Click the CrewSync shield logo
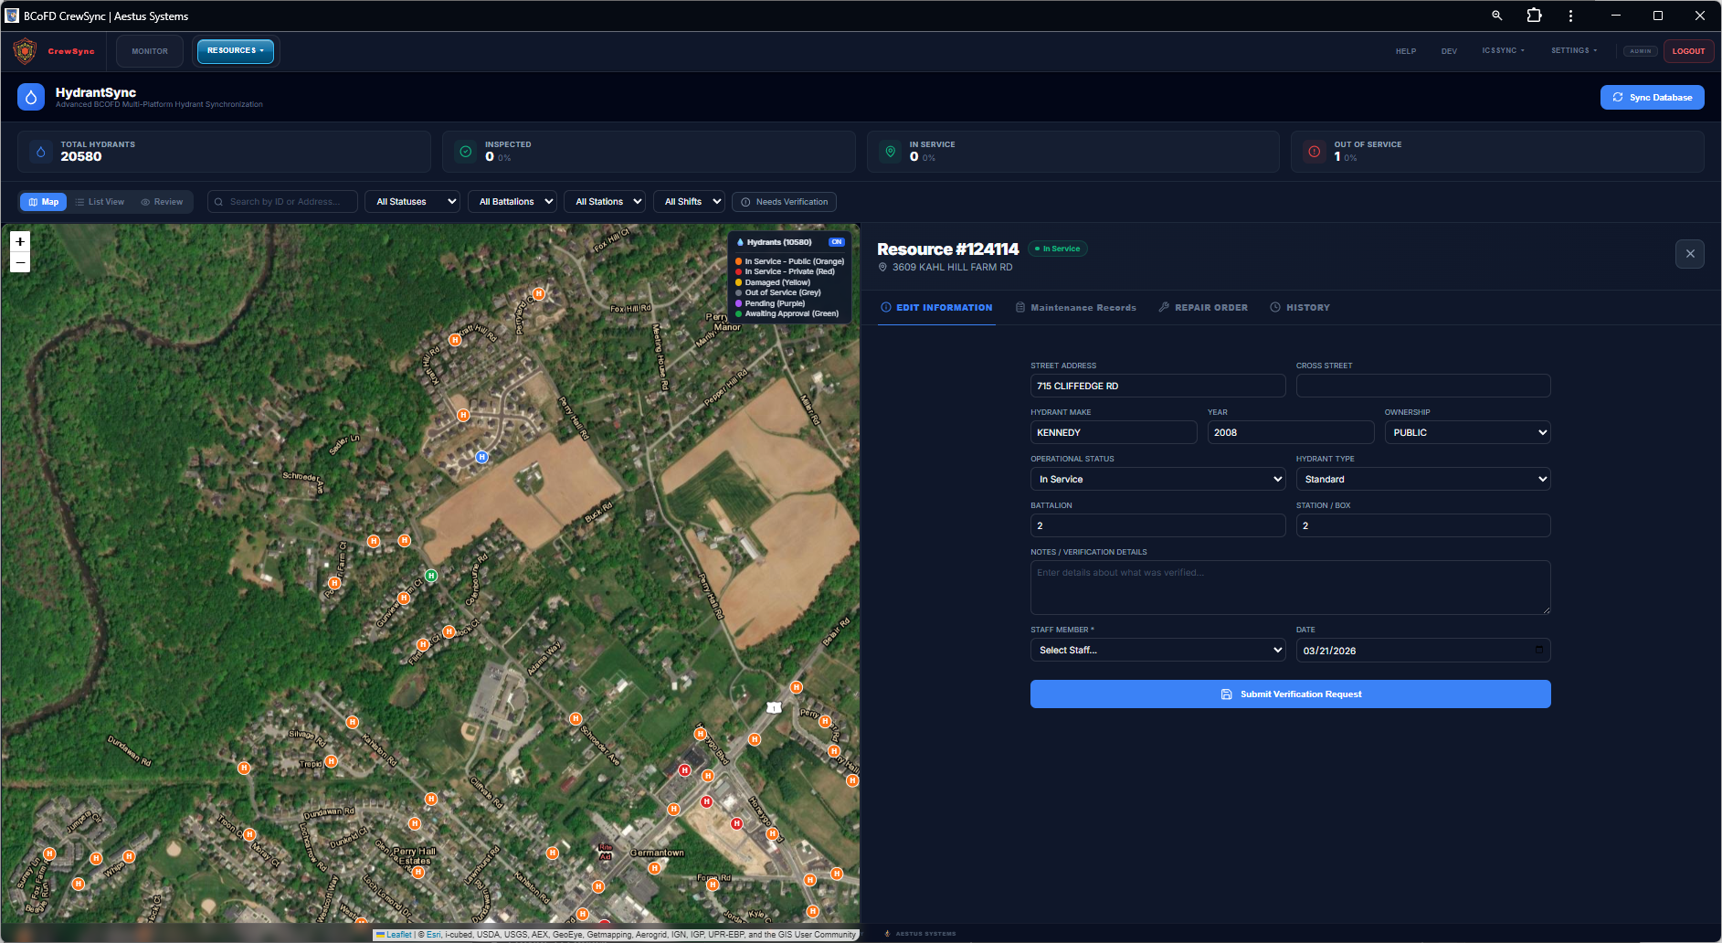 (x=26, y=51)
